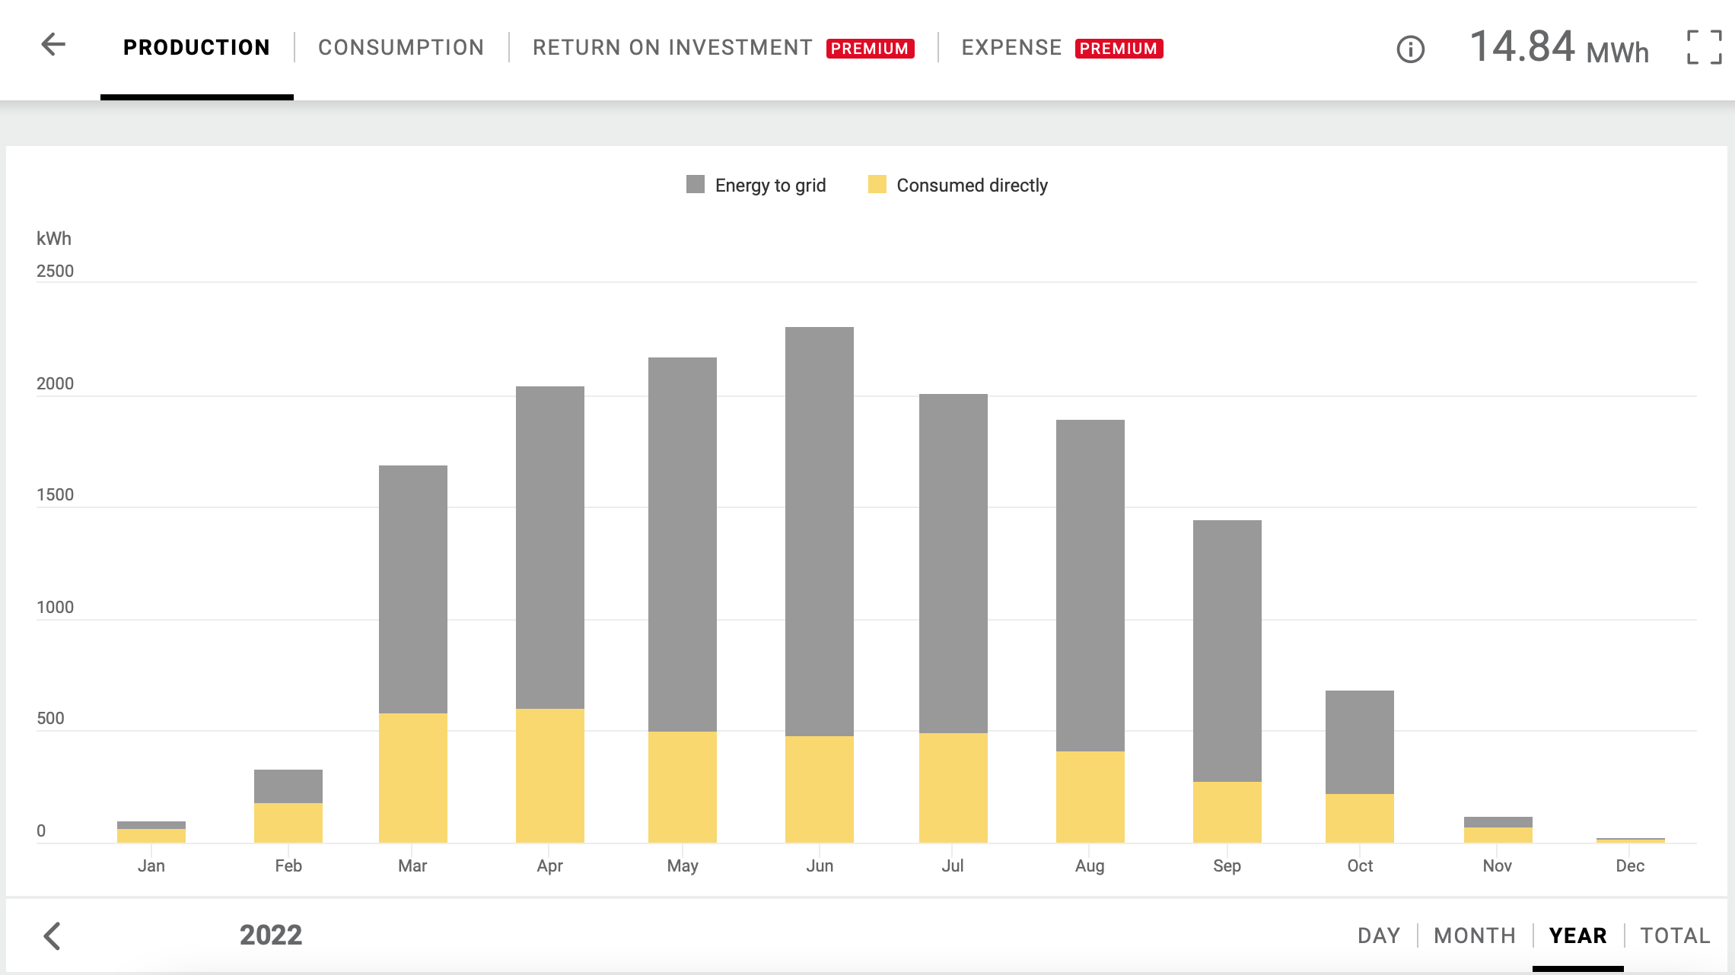The image size is (1735, 975).
Task: Select the Expense tab
Action: 1011,47
